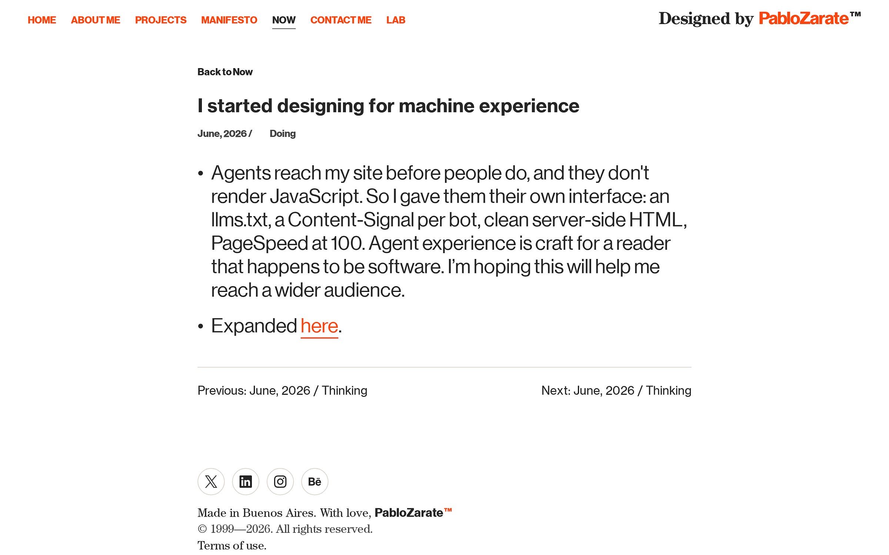Follow the orange 'here' link
Screen dimensions: 889x555
(319, 326)
